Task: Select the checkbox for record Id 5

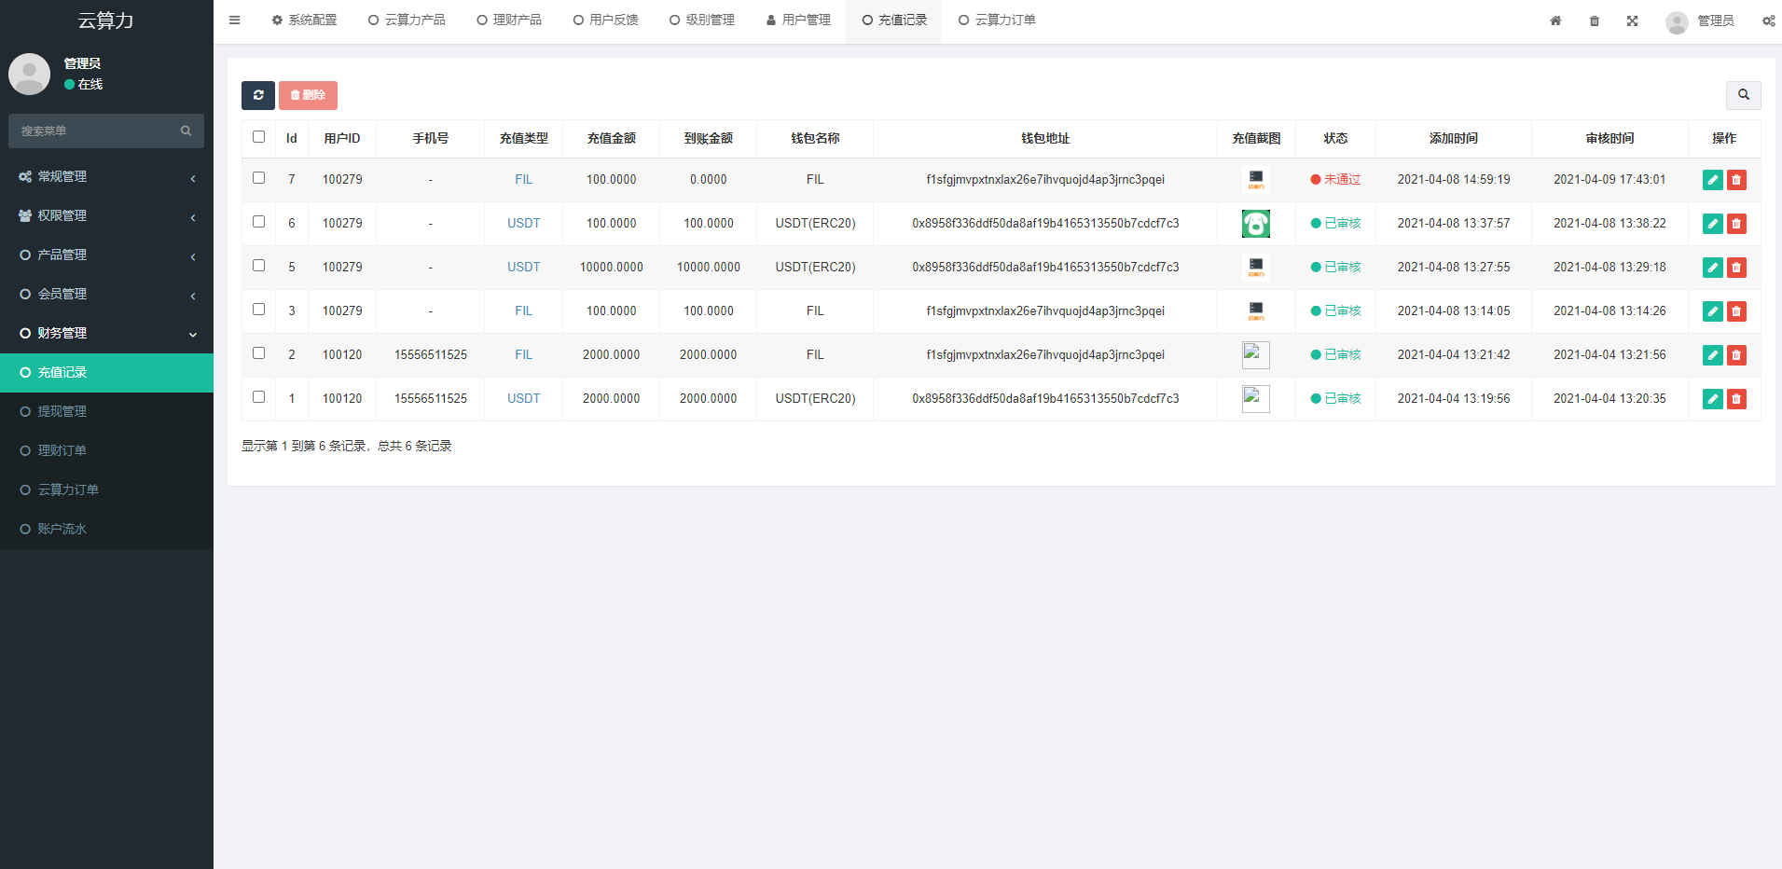Action: point(259,266)
